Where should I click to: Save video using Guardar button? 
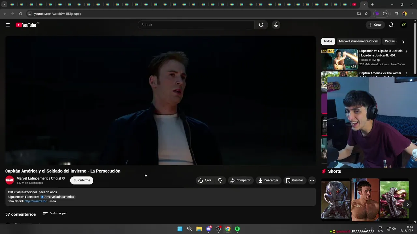(295, 180)
